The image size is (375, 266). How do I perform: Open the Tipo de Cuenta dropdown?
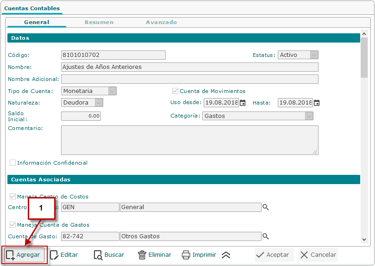(112, 91)
